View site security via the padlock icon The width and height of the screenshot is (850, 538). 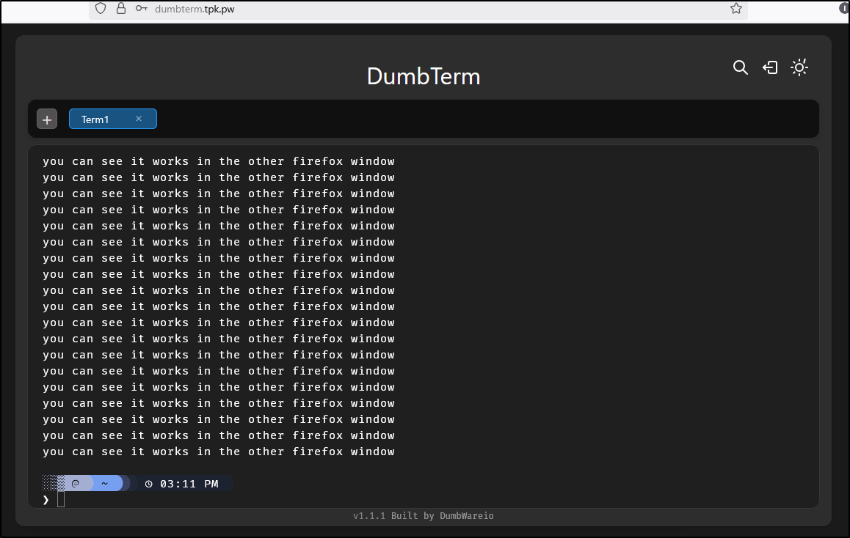[x=121, y=9]
